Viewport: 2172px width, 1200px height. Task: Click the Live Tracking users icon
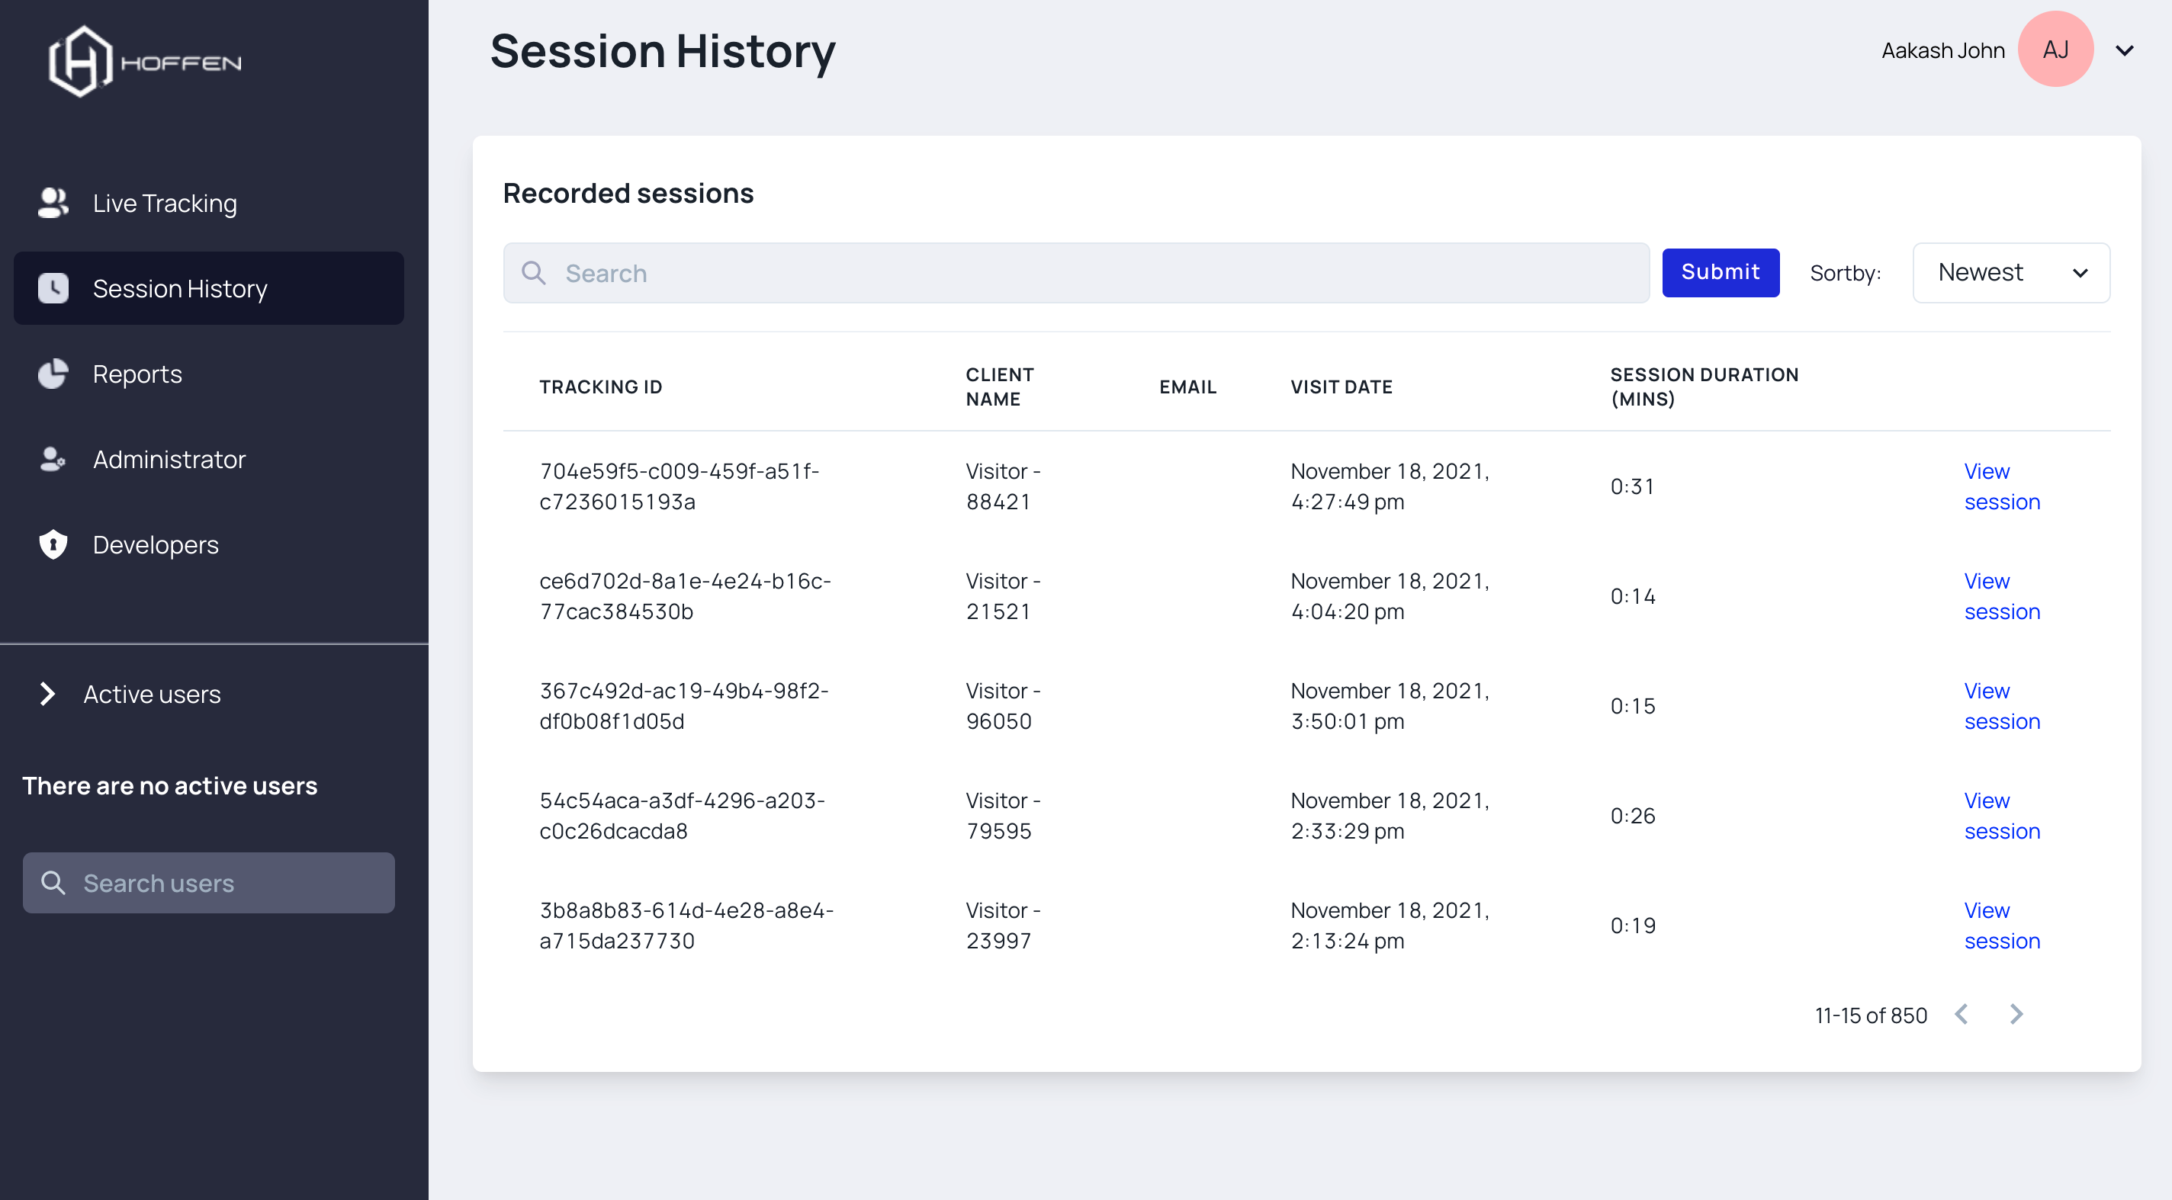pyautogui.click(x=53, y=203)
